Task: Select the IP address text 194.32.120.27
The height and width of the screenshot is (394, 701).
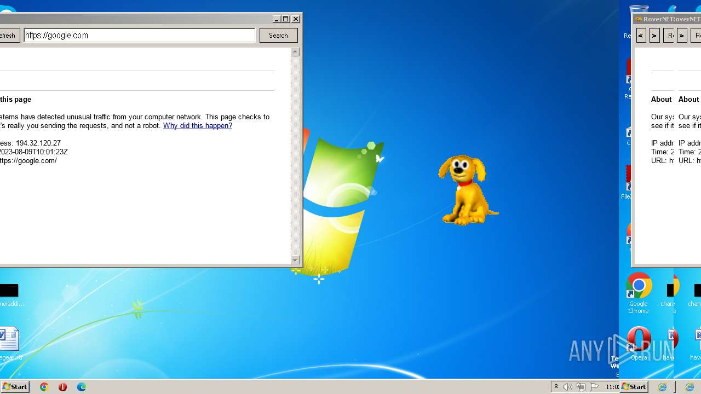Action: click(x=38, y=143)
